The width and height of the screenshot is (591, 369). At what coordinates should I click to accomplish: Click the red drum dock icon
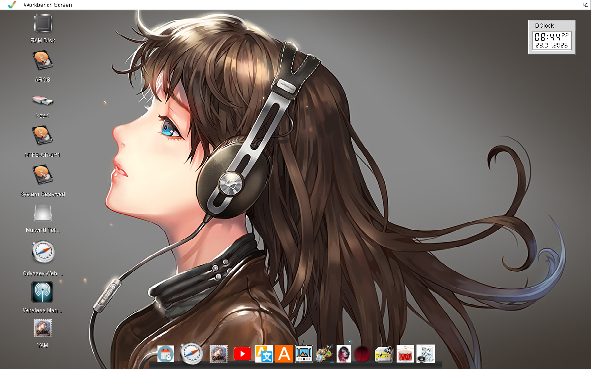pos(405,354)
